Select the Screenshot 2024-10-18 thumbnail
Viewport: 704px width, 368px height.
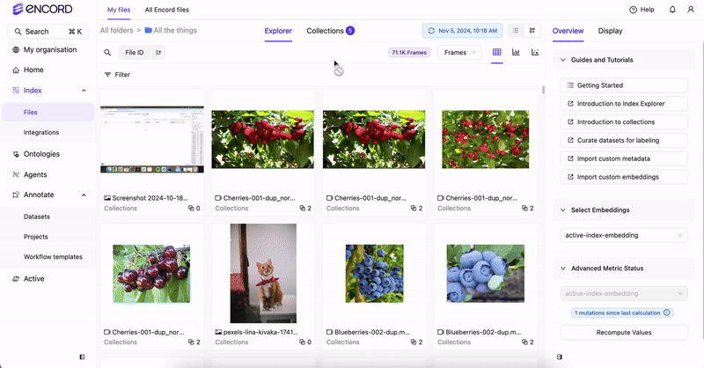tap(152, 139)
